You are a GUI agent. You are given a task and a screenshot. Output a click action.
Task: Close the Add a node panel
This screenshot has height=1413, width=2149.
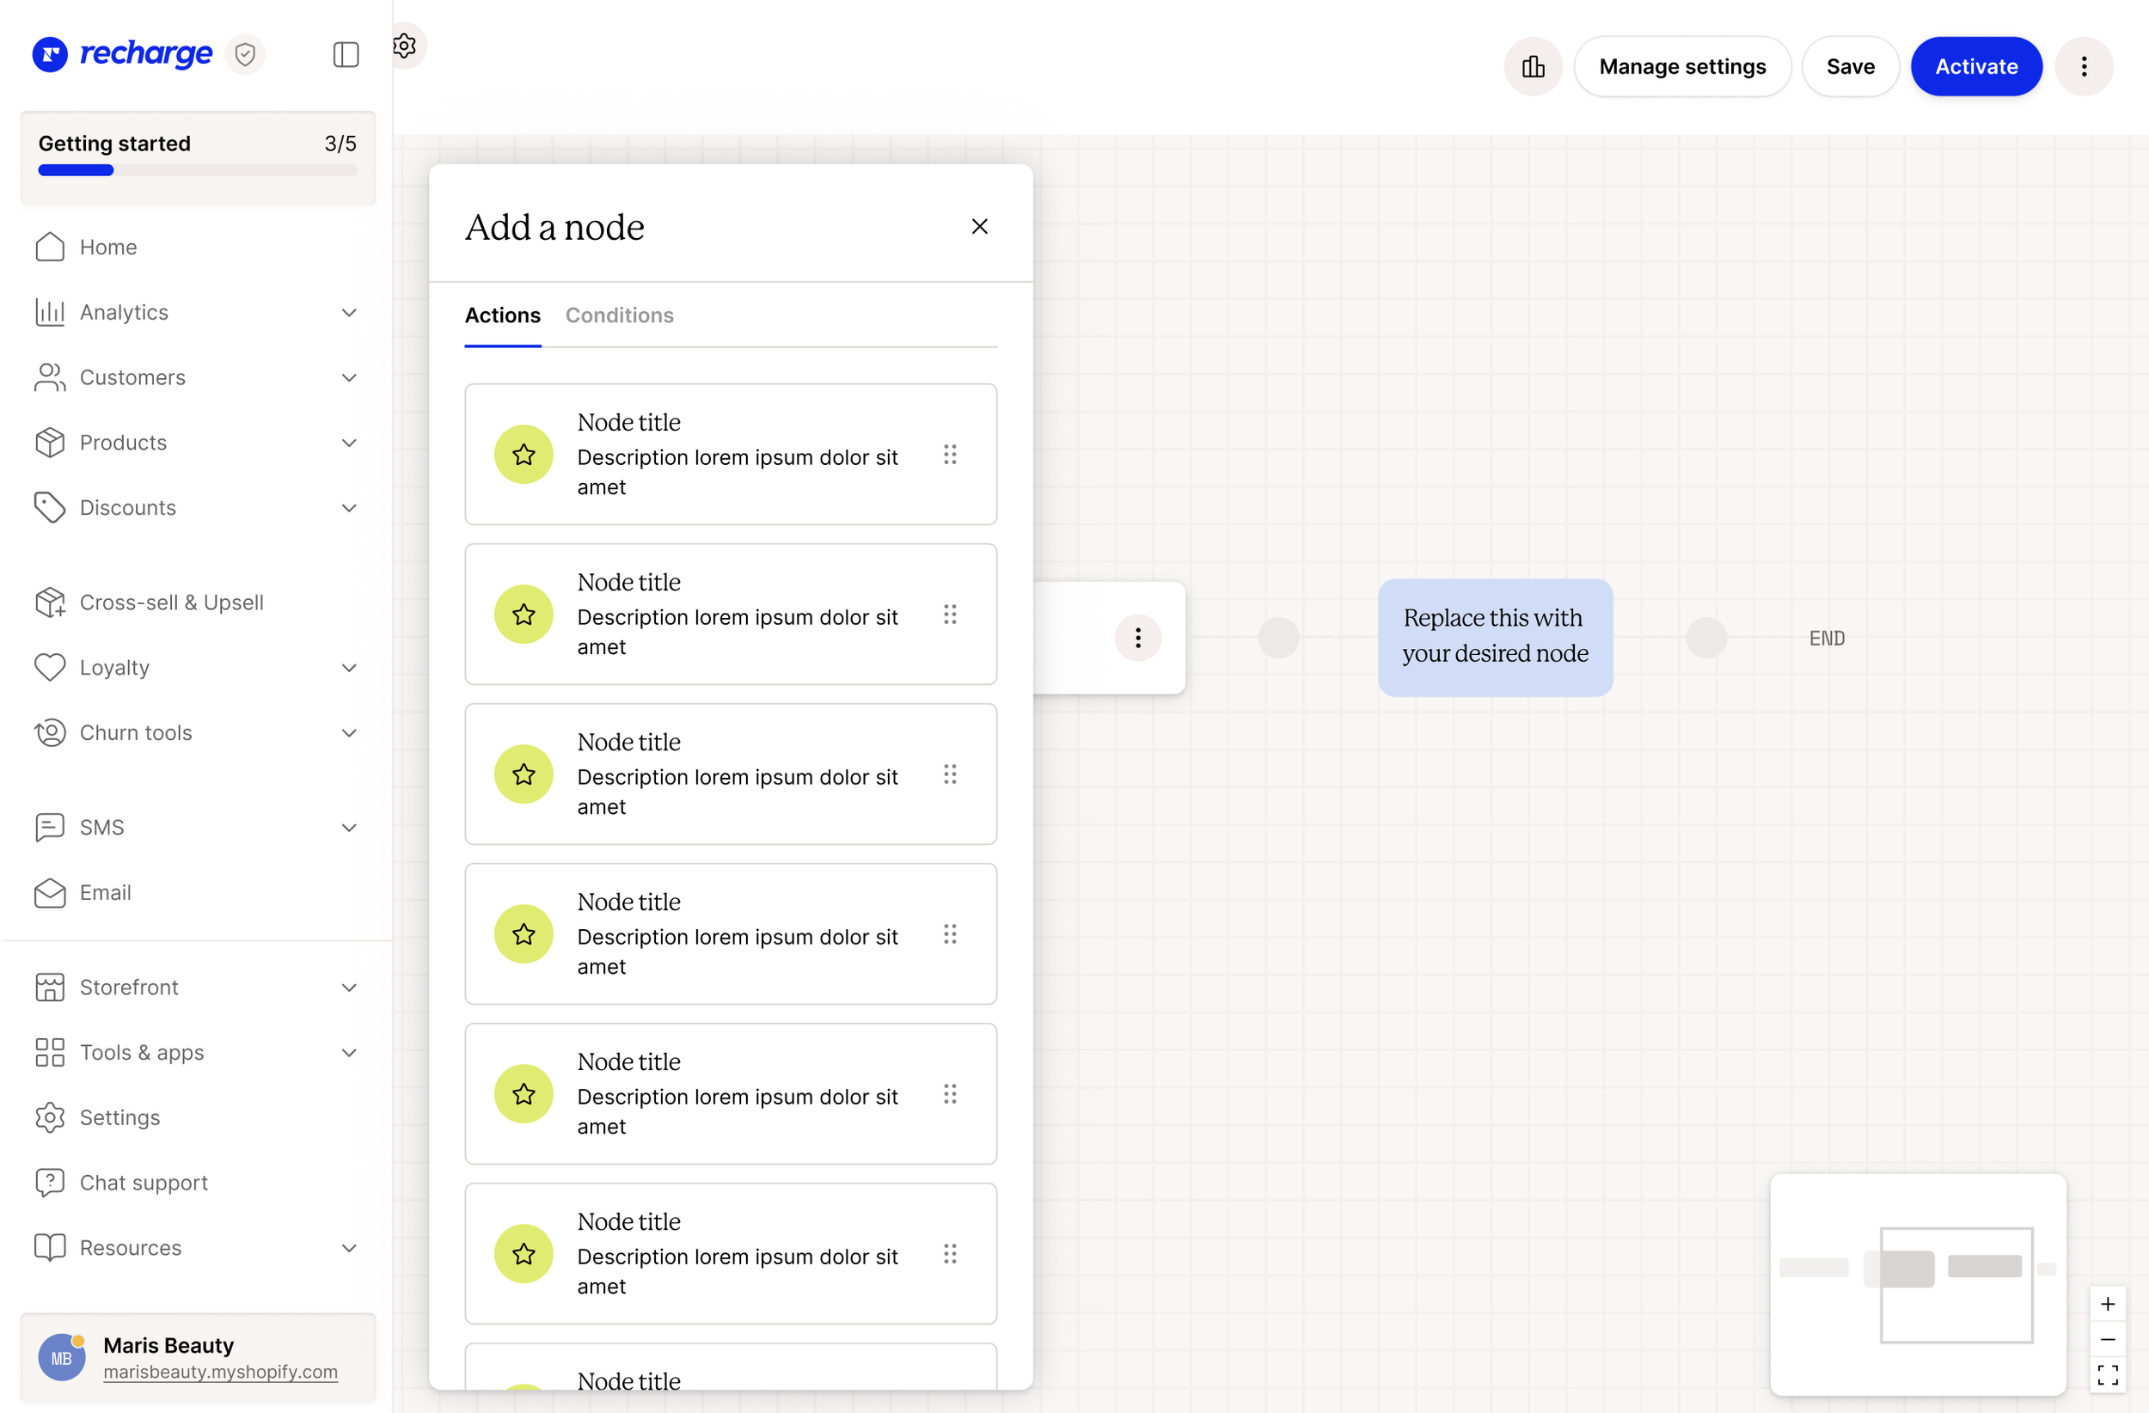tap(980, 226)
